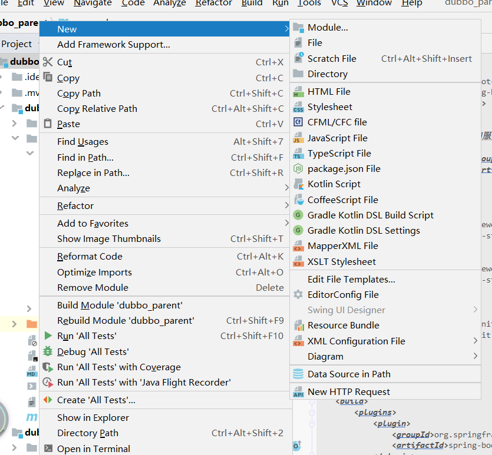Open the Window menu in menu bar

(374, 3)
